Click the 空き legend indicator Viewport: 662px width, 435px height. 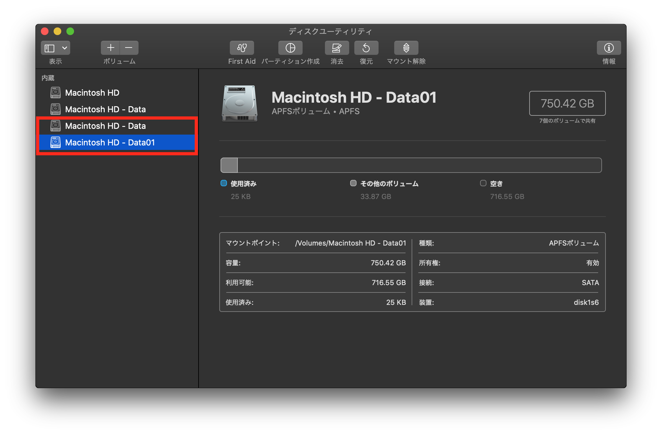483,183
